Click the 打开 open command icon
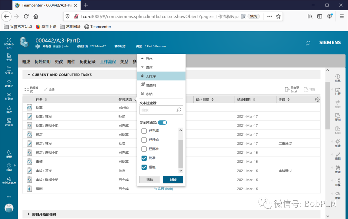 point(338,91)
